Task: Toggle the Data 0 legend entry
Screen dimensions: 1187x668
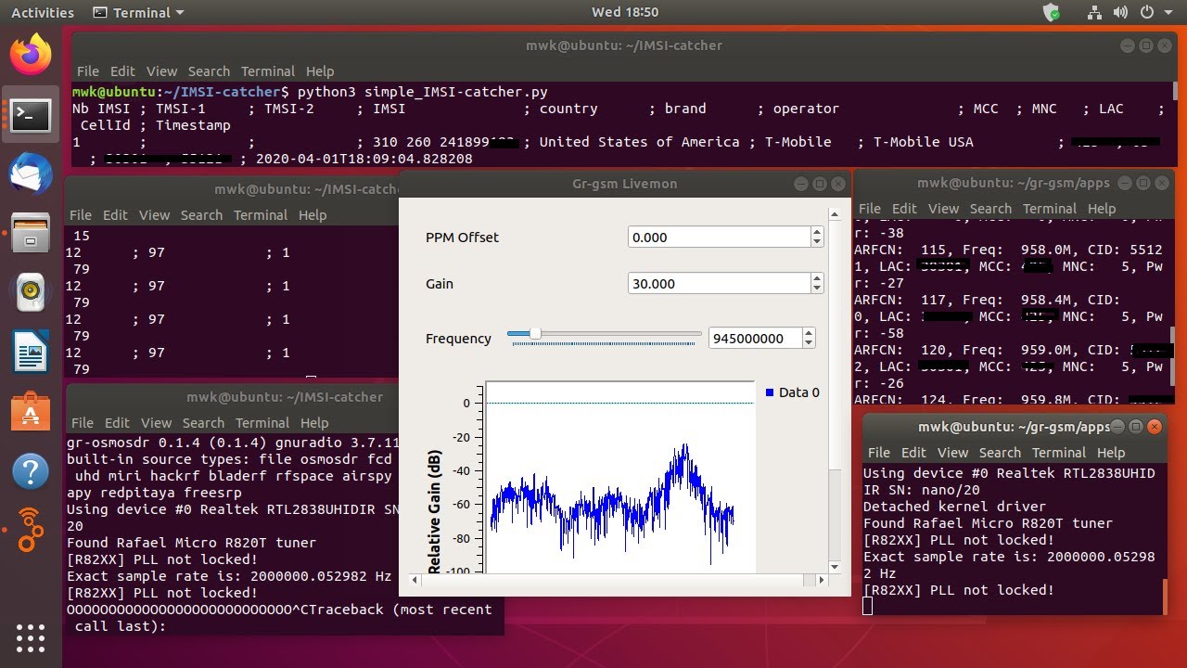Action: coord(792,392)
